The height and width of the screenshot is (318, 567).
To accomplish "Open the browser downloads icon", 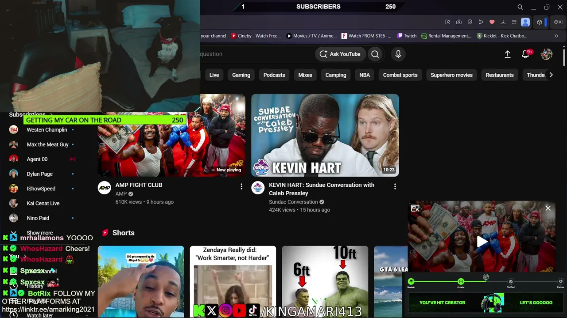I will (503, 22).
